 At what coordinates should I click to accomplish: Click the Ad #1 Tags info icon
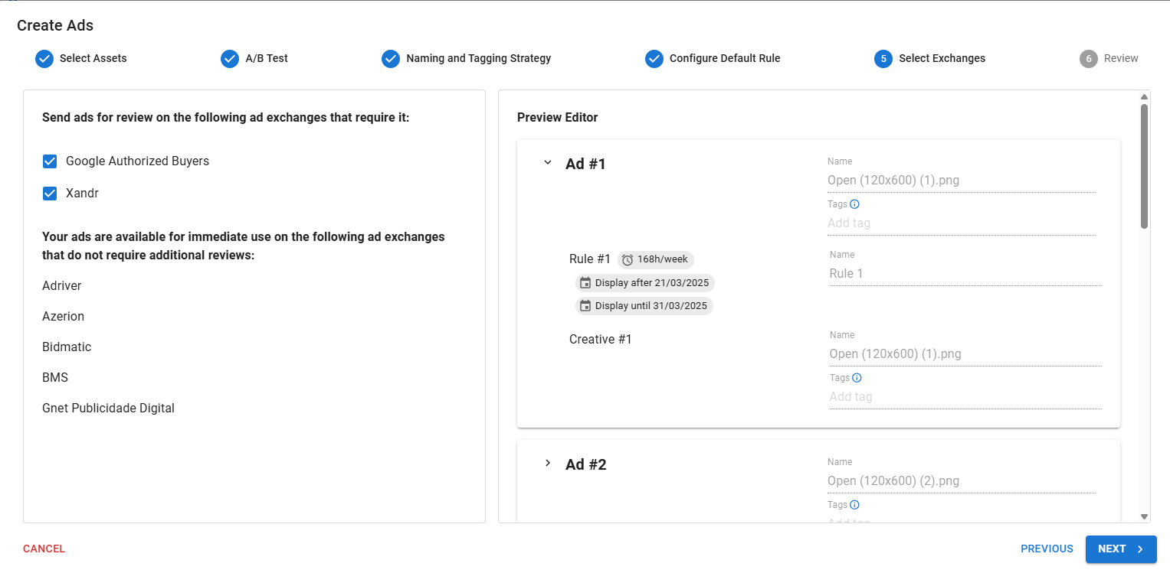(x=855, y=204)
